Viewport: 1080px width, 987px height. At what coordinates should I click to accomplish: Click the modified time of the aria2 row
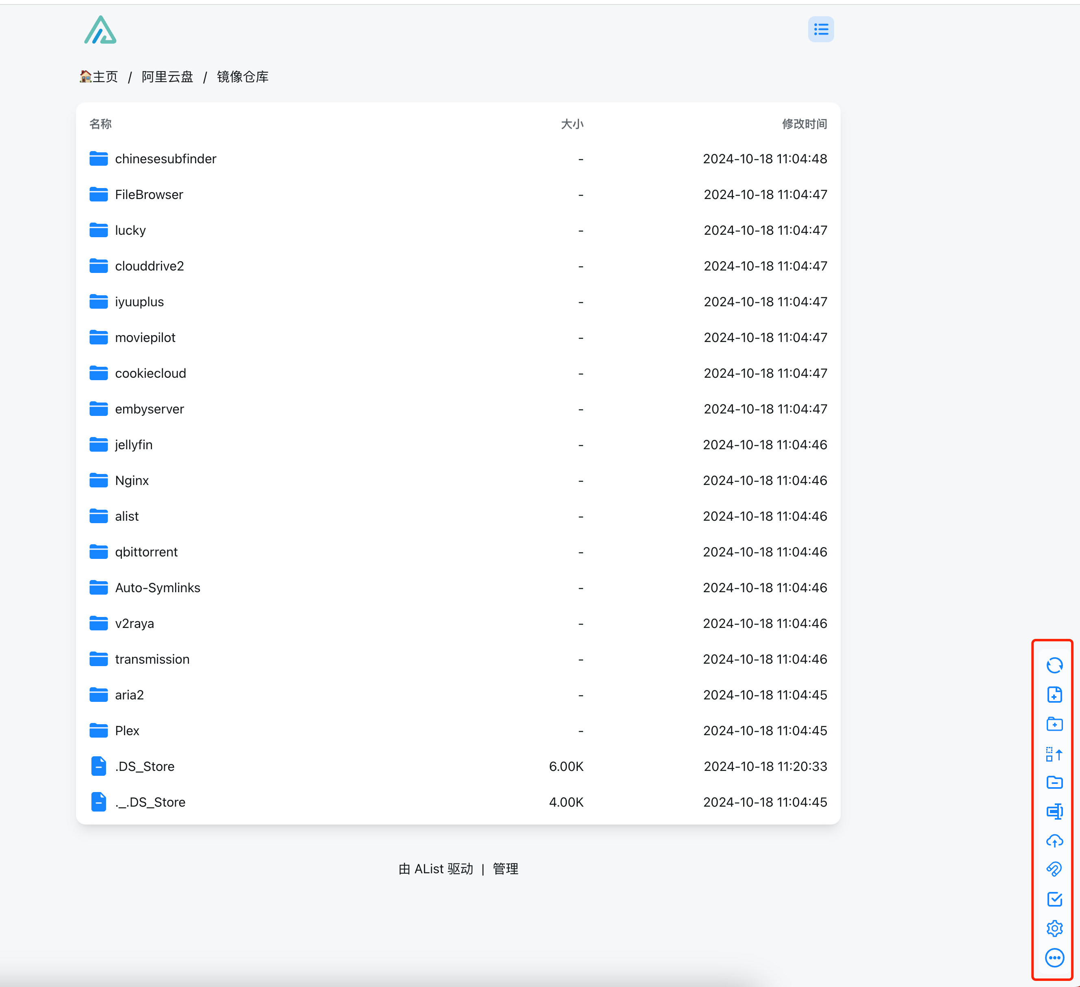tap(765, 695)
